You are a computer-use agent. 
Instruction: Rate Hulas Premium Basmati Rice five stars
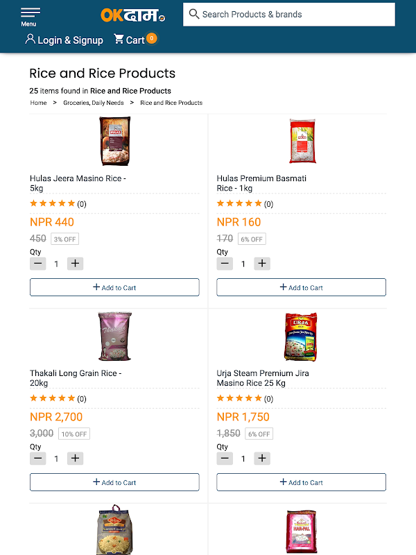point(259,203)
